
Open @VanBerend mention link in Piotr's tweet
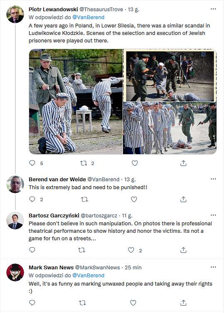(x=88, y=17)
